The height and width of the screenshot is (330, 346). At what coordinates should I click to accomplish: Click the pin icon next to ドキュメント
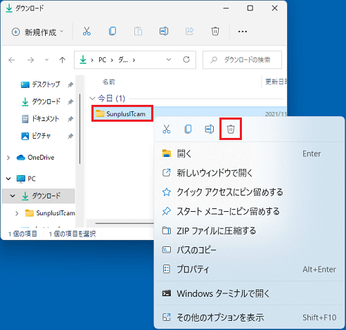70,119
